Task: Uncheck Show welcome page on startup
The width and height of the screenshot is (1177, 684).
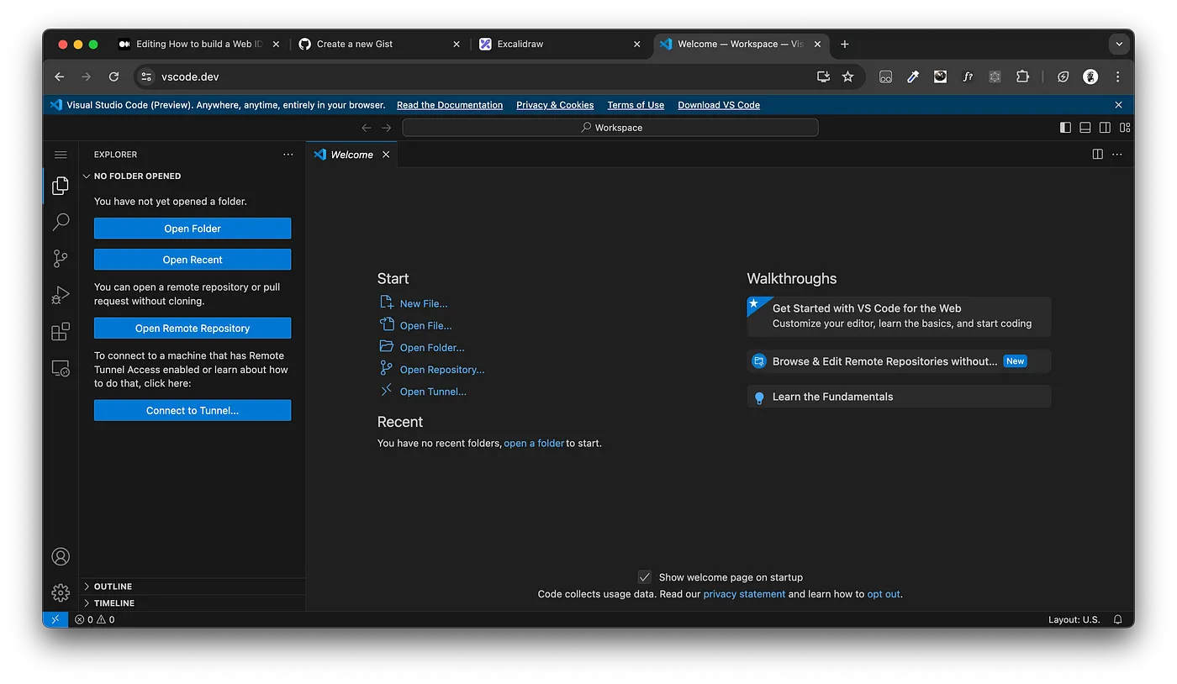Action: (645, 577)
